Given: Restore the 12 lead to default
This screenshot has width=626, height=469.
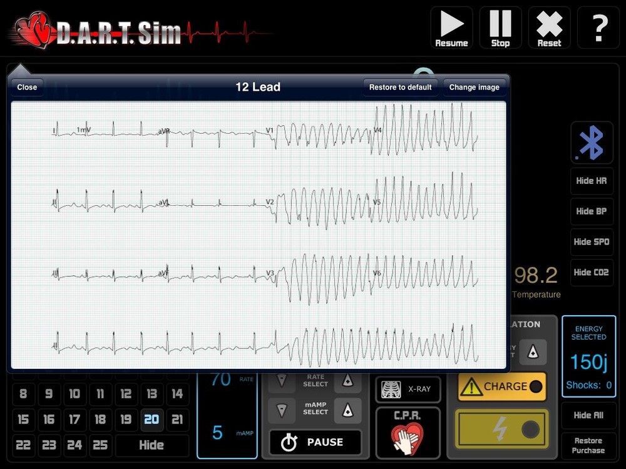Looking at the screenshot, I should (x=400, y=88).
